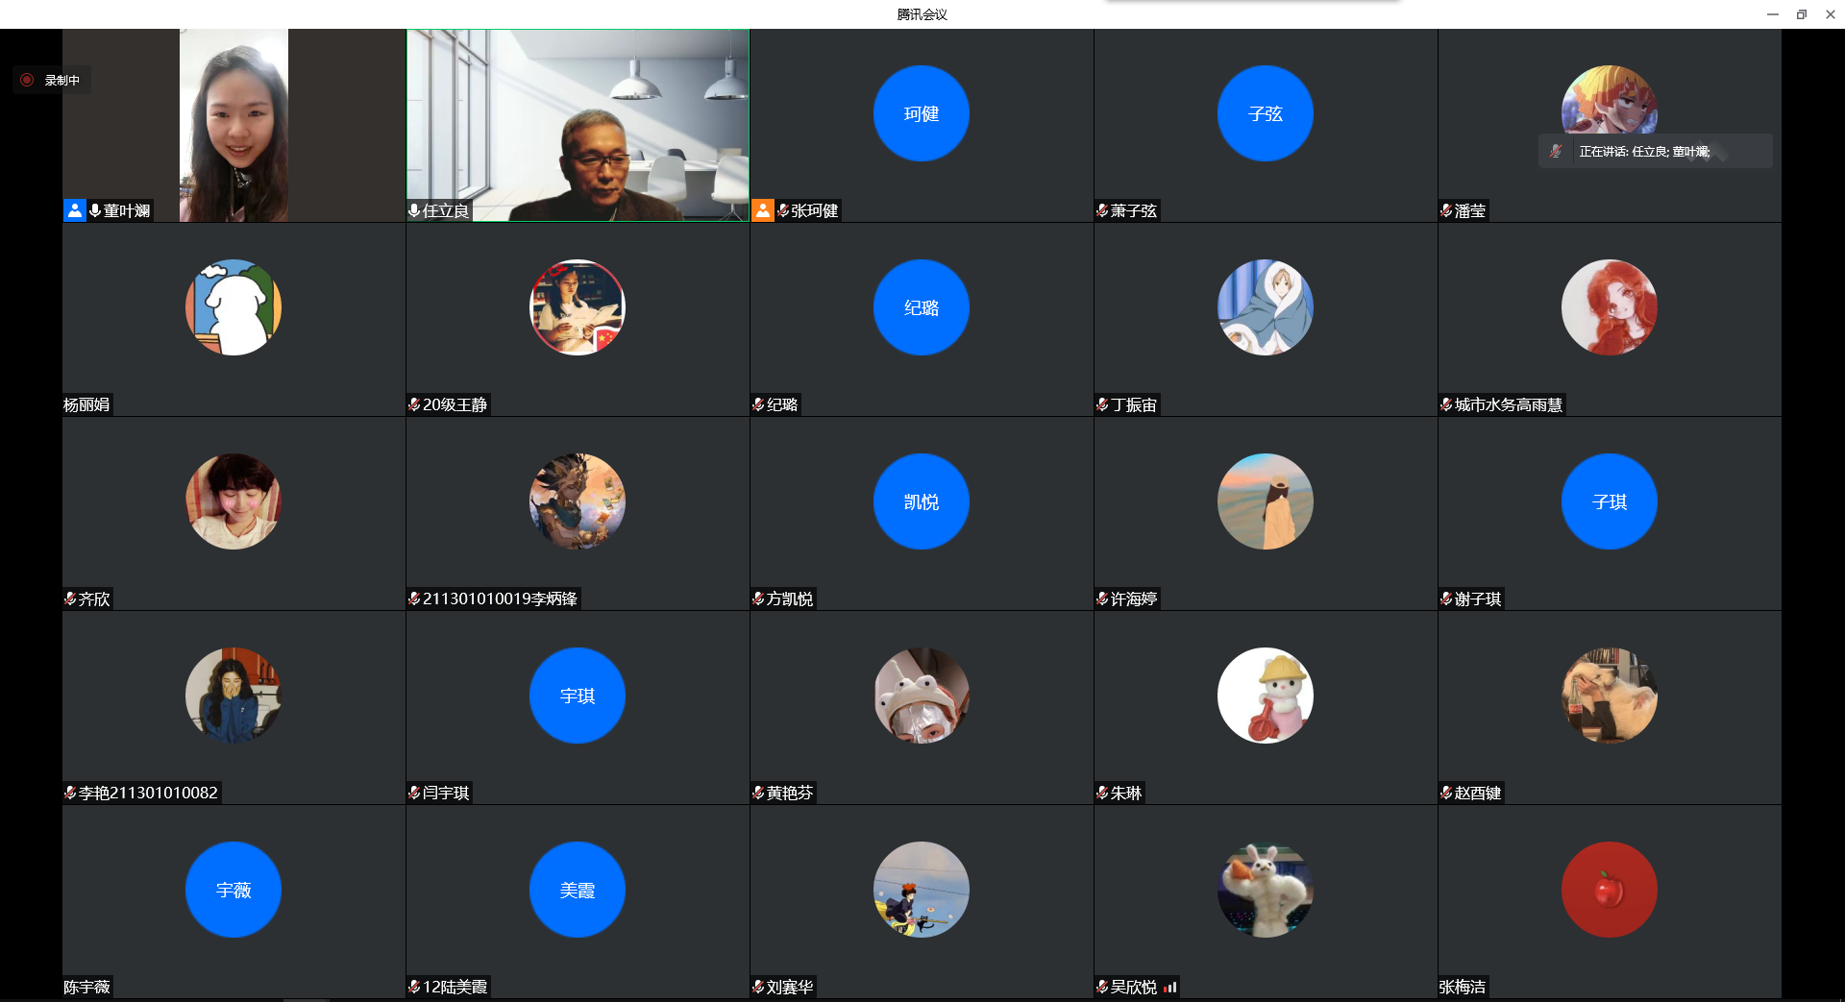The image size is (1845, 1002).
Task: Click the 腾讯会议 window title
Action: pos(922,14)
